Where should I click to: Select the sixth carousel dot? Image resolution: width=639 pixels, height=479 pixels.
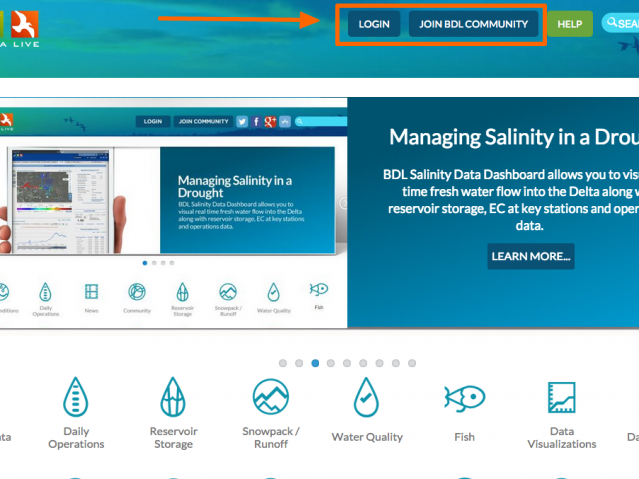tap(363, 363)
